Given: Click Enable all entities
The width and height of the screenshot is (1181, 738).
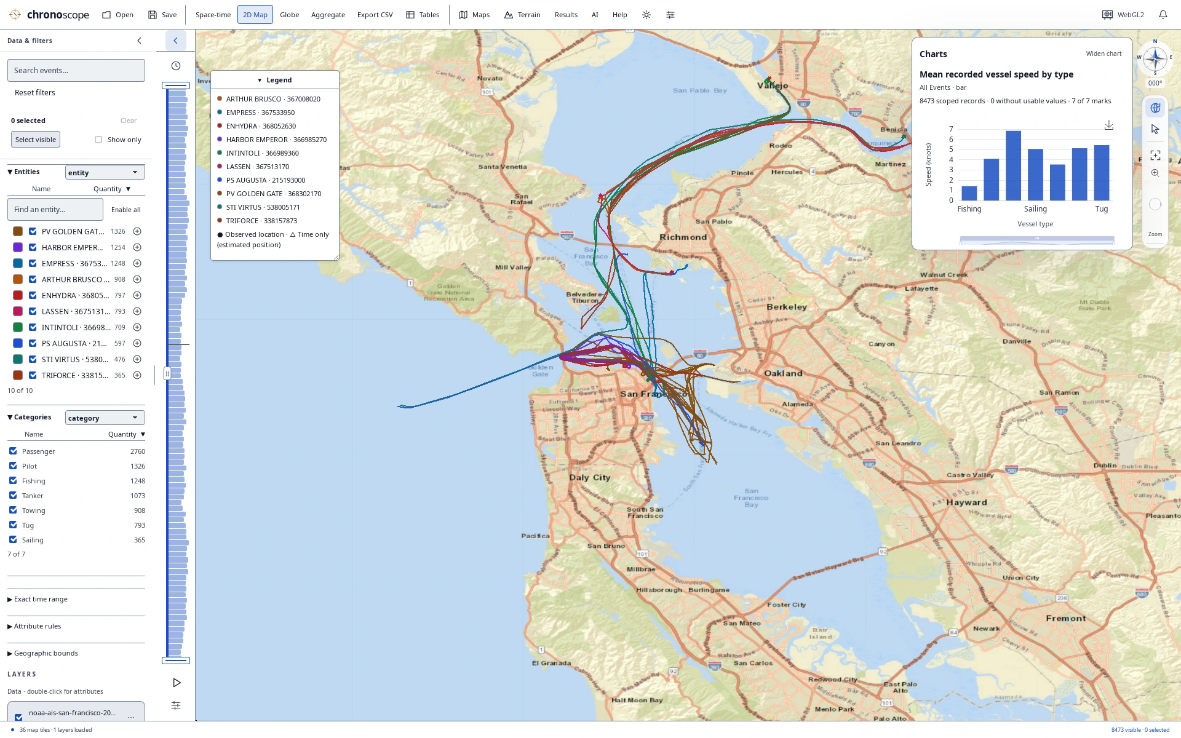Looking at the screenshot, I should (126, 210).
